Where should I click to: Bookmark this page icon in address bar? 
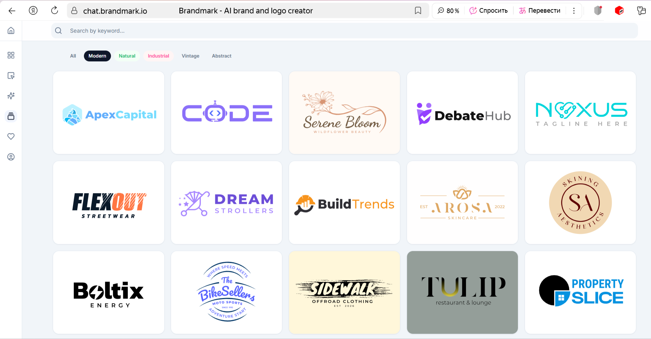pos(418,11)
